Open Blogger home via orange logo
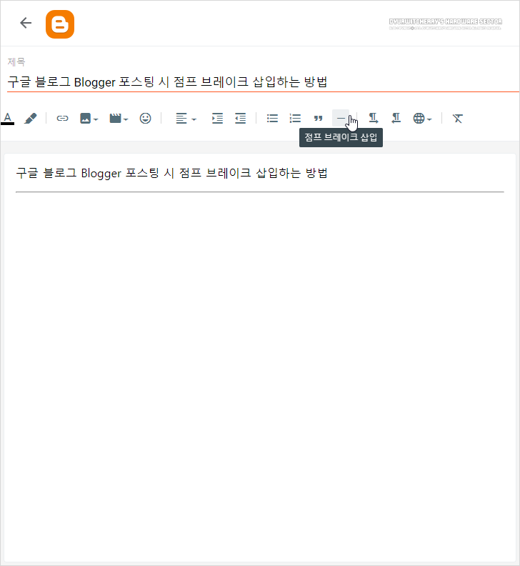Image resolution: width=520 pixels, height=566 pixels. coord(60,24)
